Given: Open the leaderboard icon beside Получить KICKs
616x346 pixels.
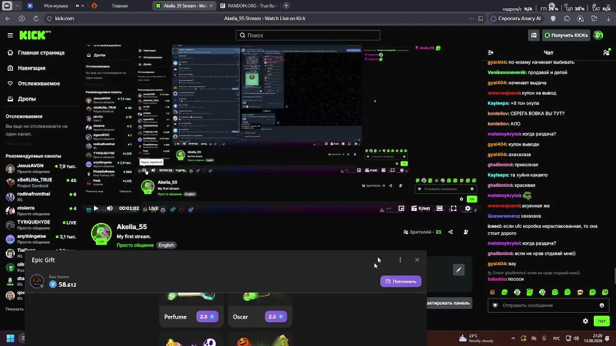Looking at the screenshot, I should pyautogui.click(x=534, y=35).
